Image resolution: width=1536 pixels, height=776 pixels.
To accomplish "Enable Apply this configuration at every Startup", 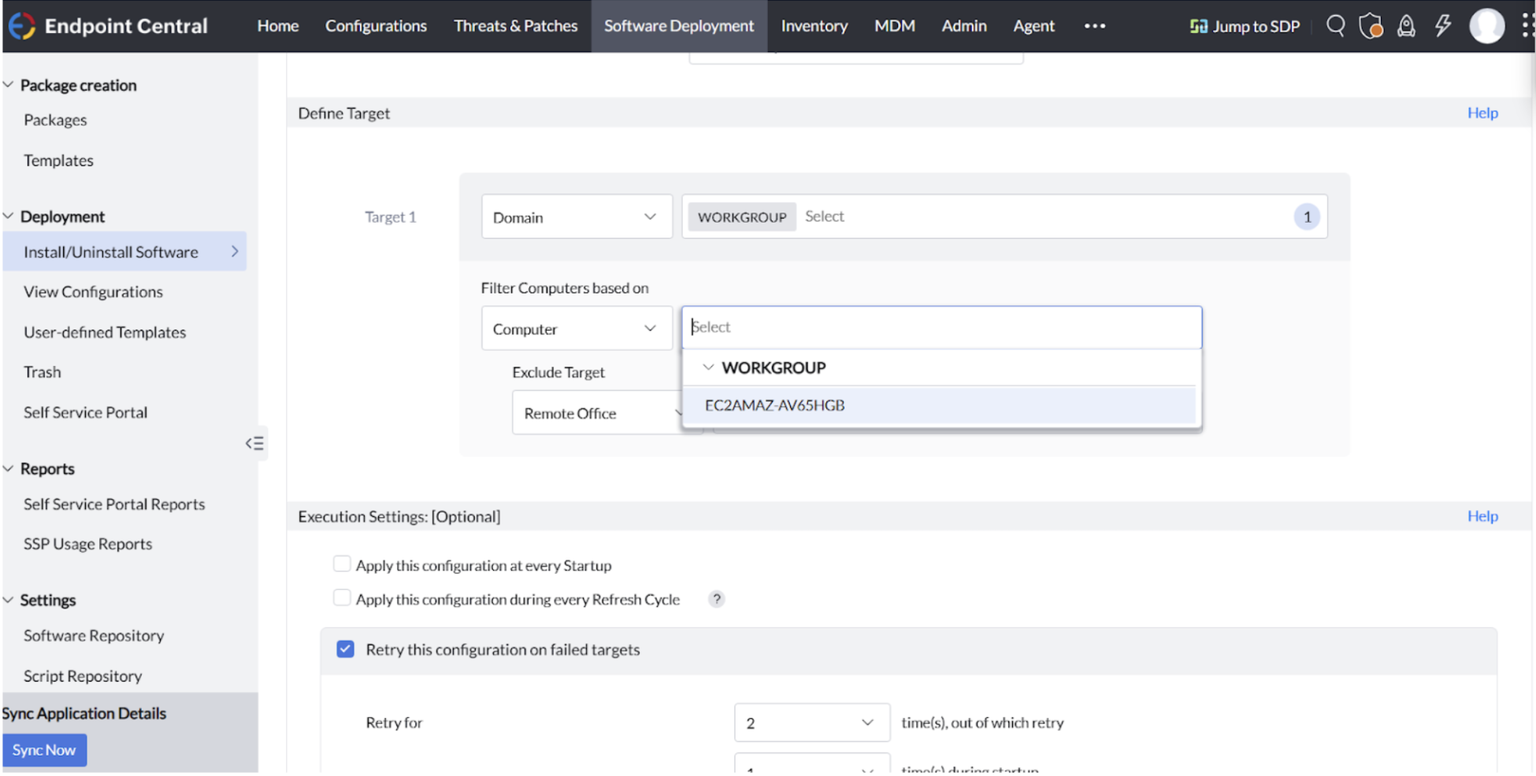I will coord(342,564).
